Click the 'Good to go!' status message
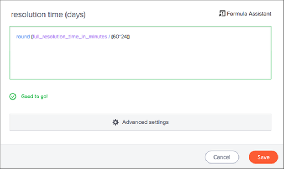 [x=34, y=97]
